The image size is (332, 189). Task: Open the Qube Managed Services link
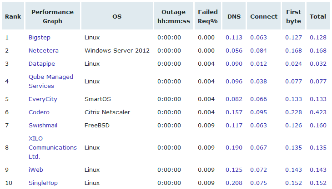pyautogui.click(x=51, y=82)
